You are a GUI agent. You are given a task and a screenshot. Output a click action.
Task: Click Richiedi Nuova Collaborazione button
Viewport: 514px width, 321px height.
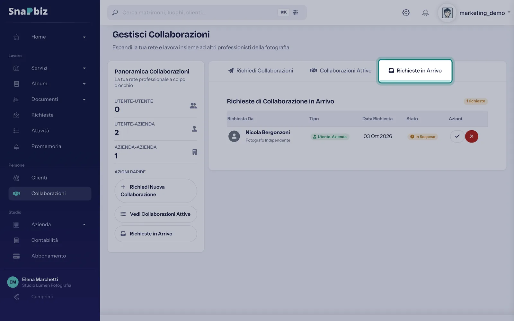pyautogui.click(x=156, y=191)
